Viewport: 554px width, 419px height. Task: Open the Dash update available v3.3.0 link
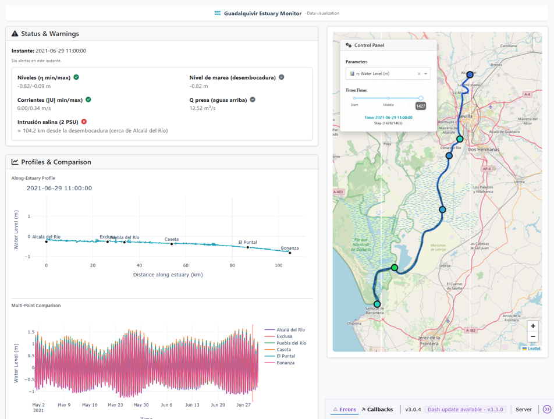click(466, 410)
